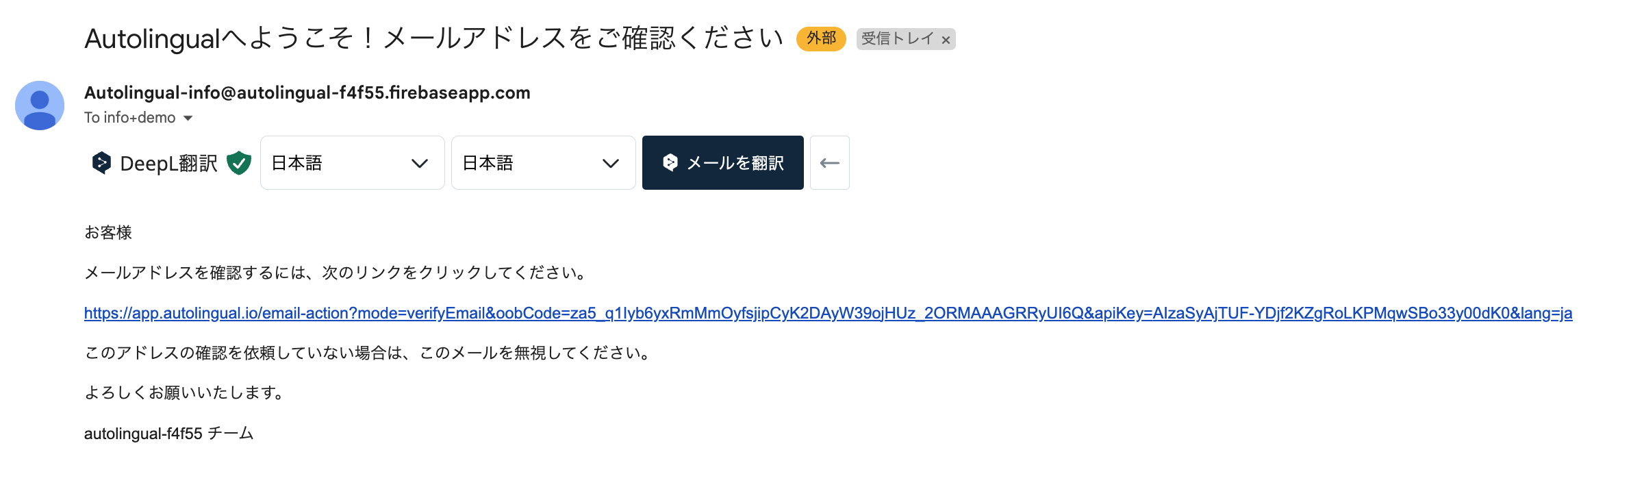
Task: Click the メールを翻訳 translate button
Action: click(723, 163)
